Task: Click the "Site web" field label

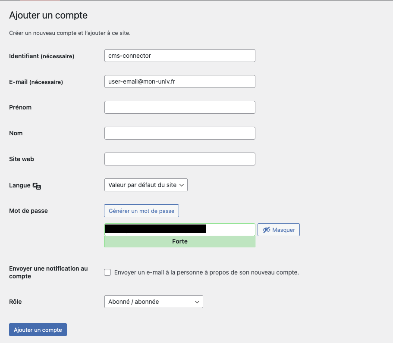Action: point(22,159)
